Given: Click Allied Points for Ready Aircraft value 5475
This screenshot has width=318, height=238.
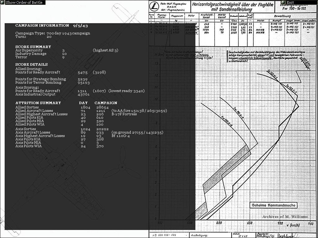Looking at the screenshot, I should coord(83,73).
